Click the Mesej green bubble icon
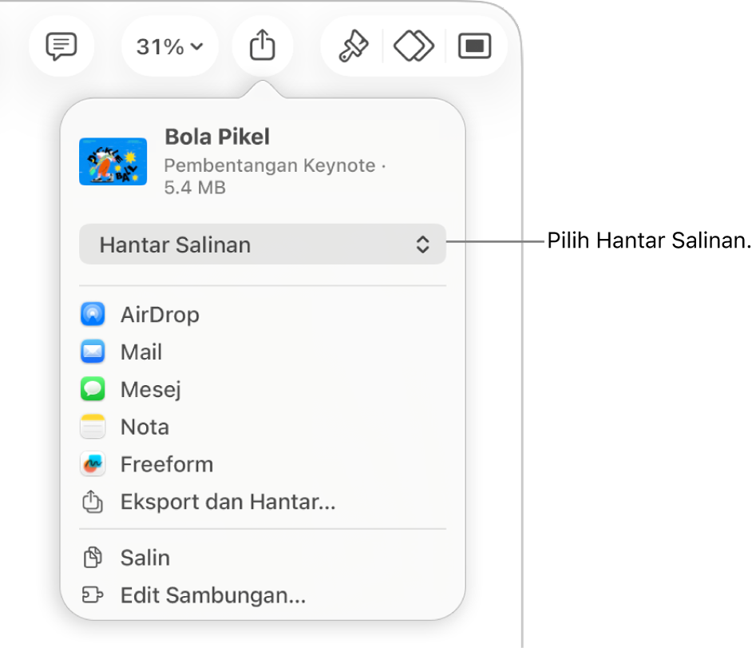Viewport: 756px width, 648px height. click(93, 389)
